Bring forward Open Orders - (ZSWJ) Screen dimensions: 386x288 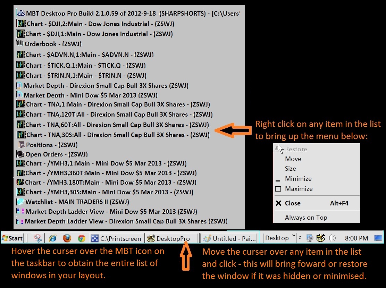52,154
